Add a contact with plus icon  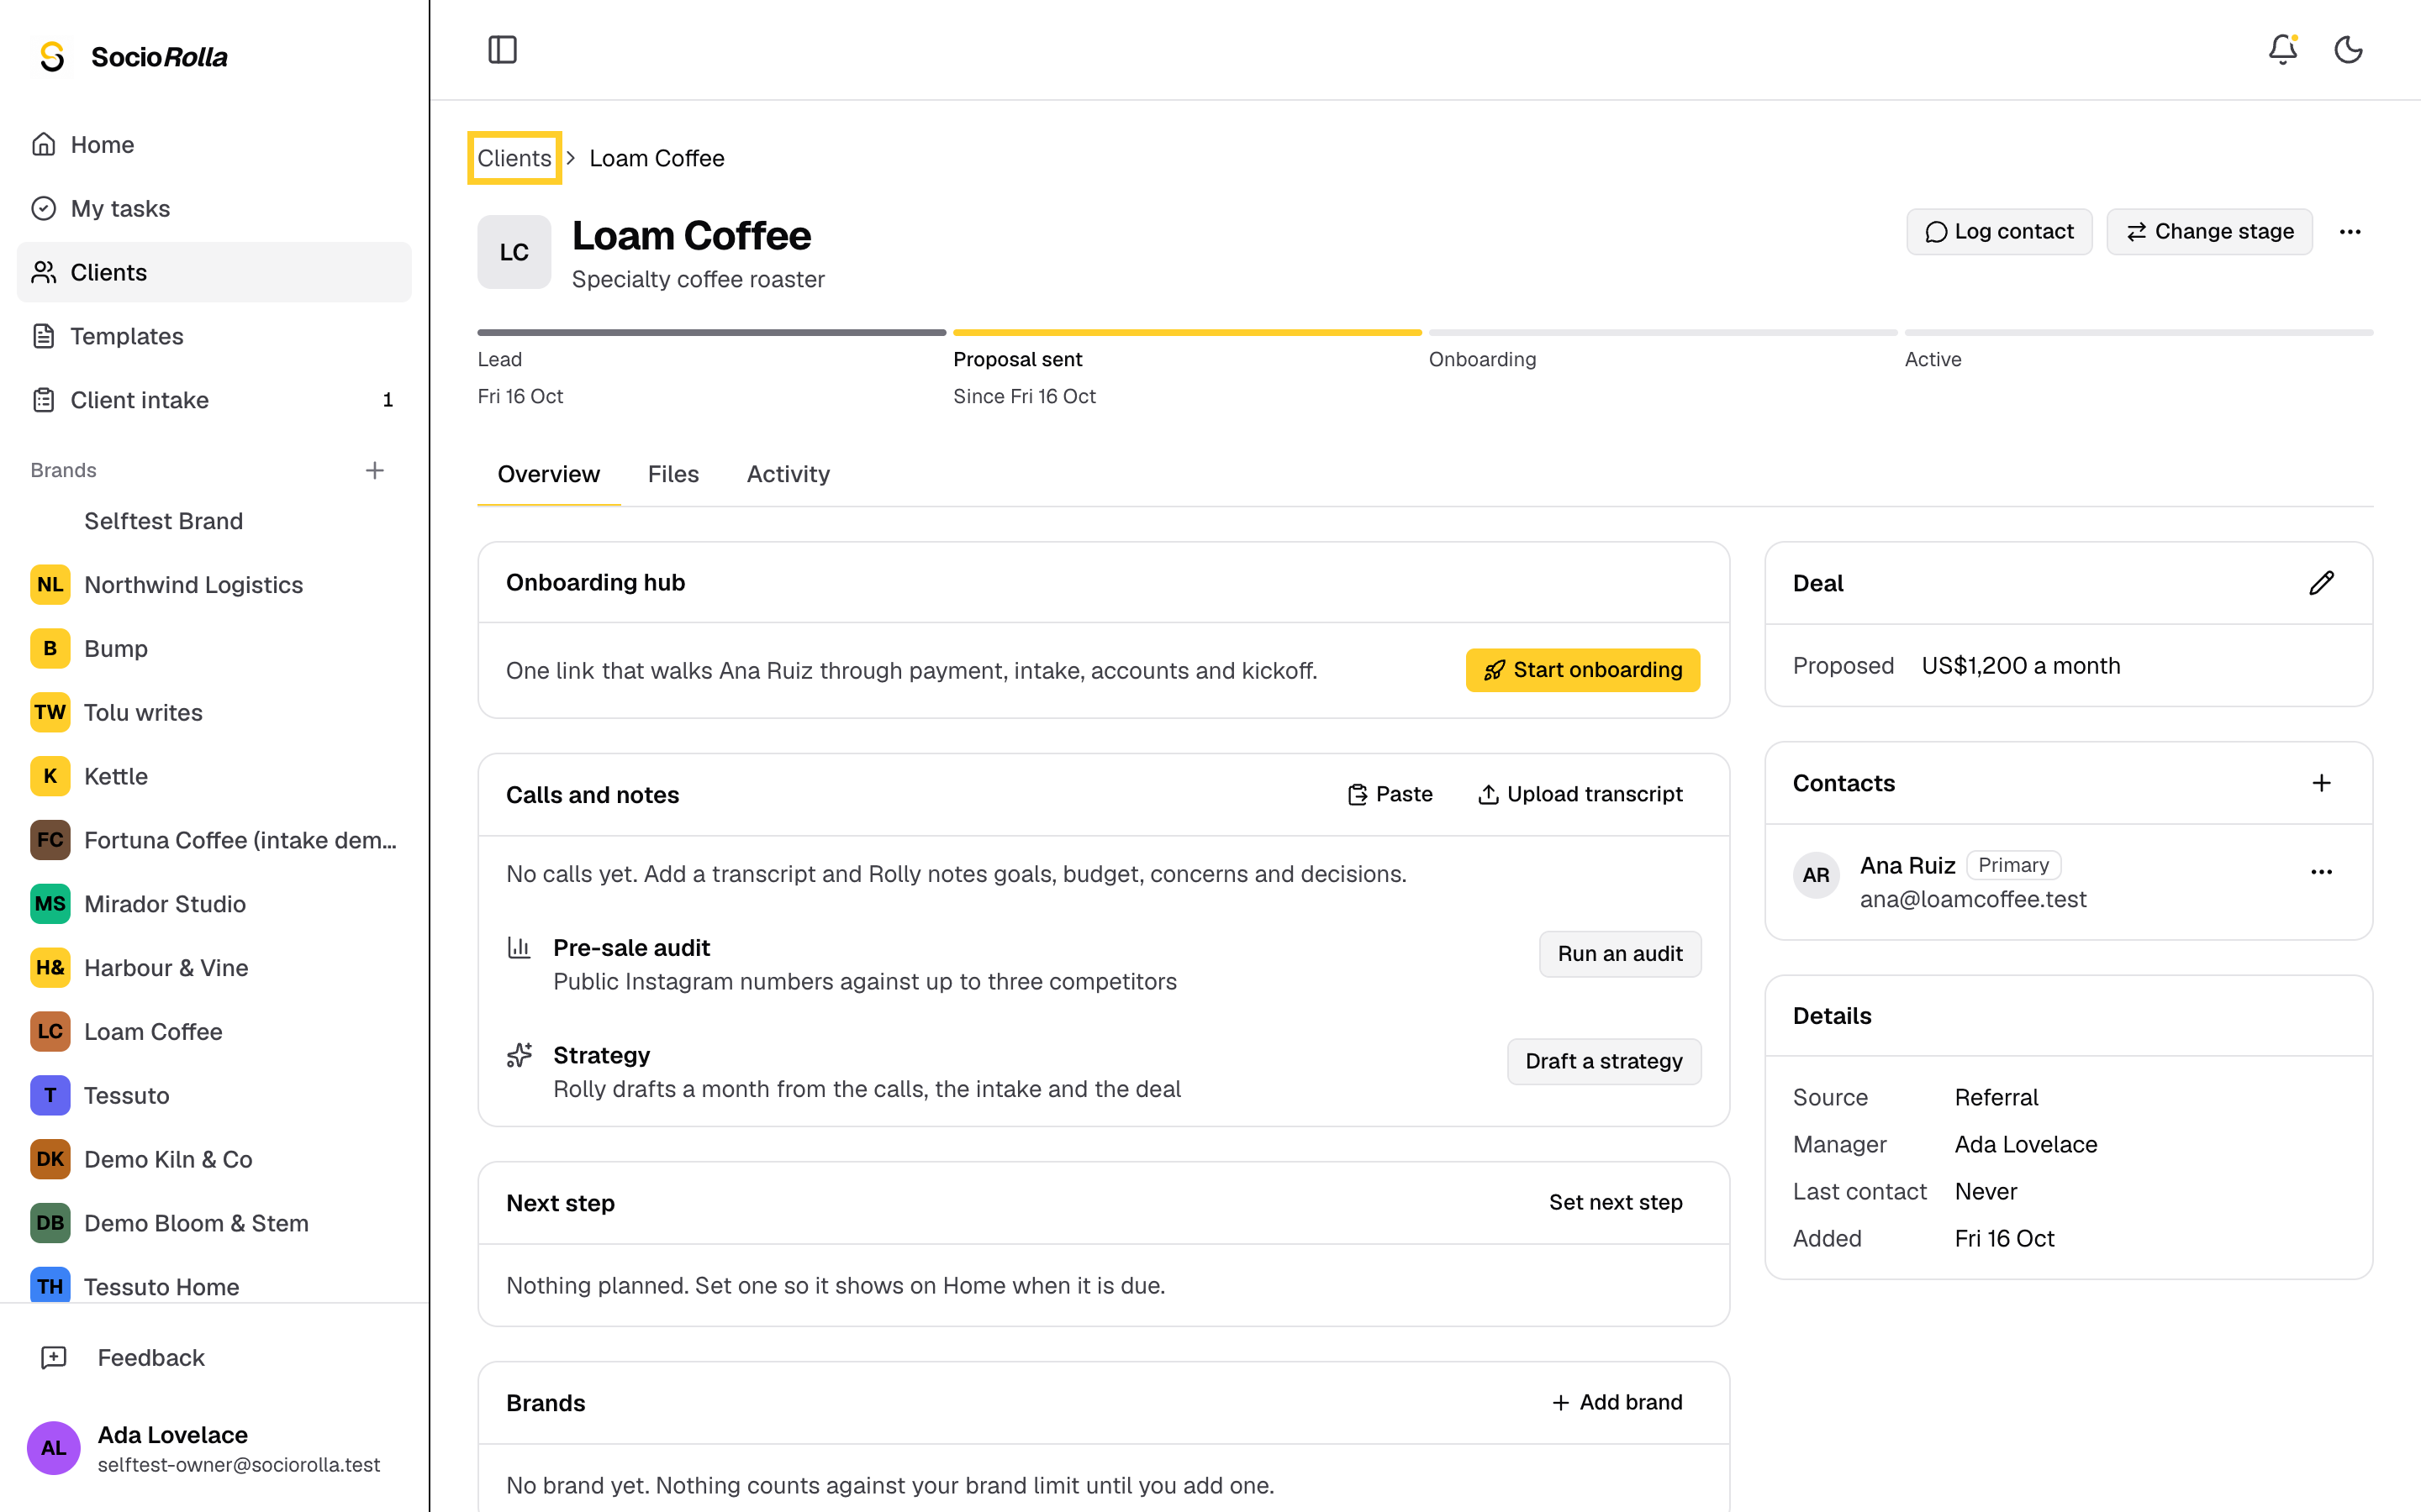tap(2321, 783)
